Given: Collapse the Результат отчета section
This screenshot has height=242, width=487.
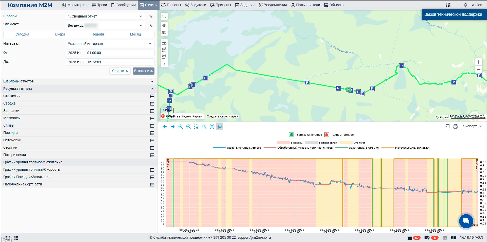Looking at the screenshot, I should (x=152, y=89).
